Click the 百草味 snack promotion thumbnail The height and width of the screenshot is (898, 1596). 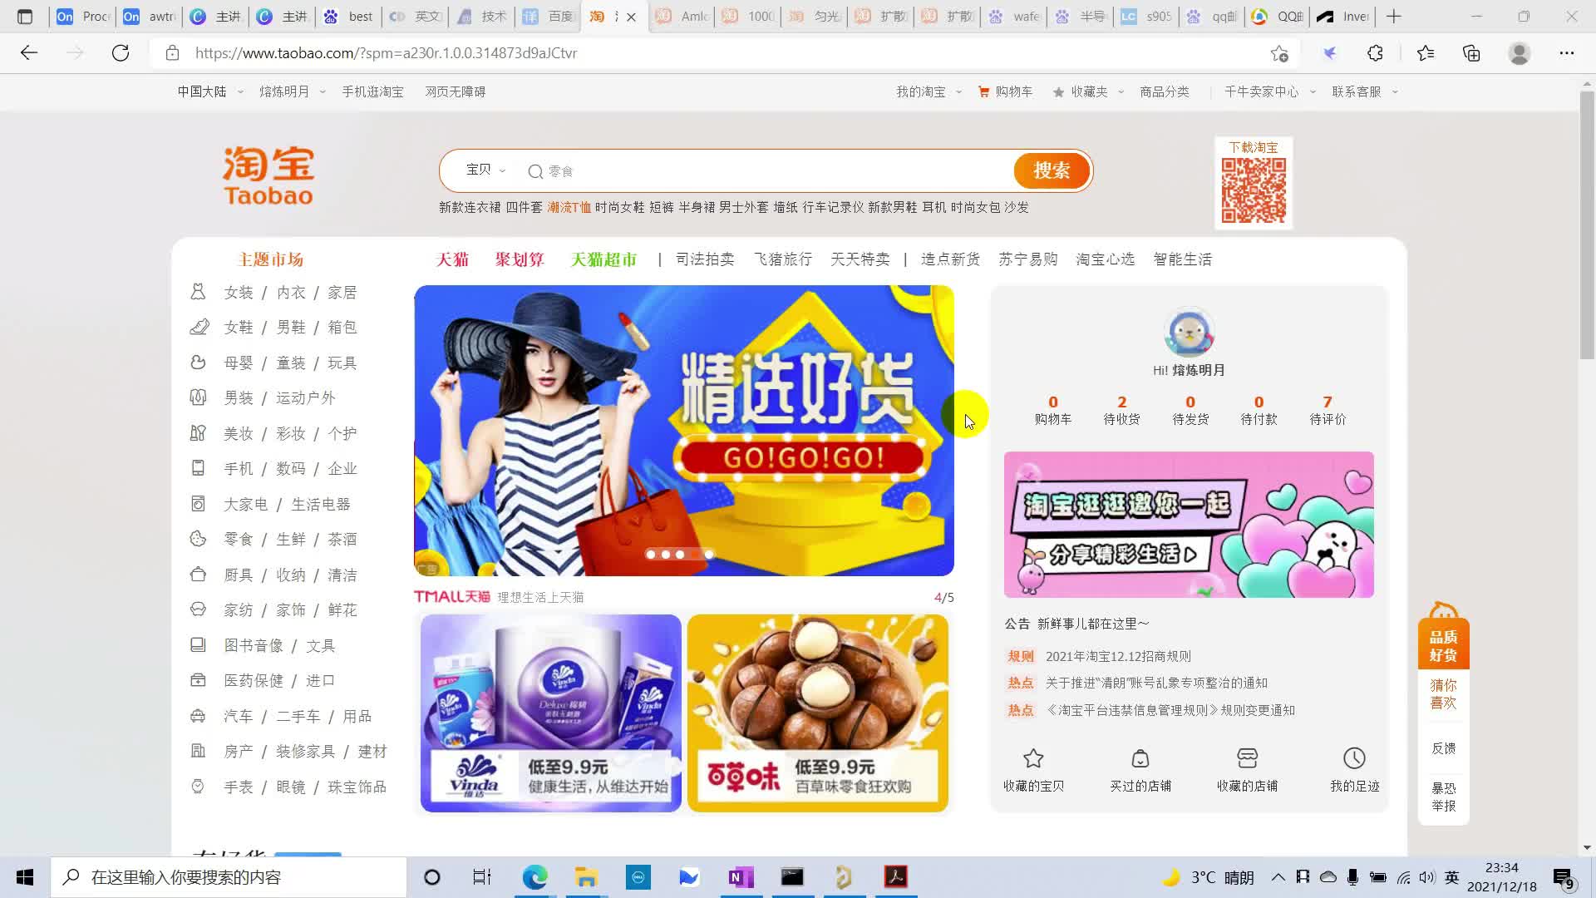pos(818,713)
